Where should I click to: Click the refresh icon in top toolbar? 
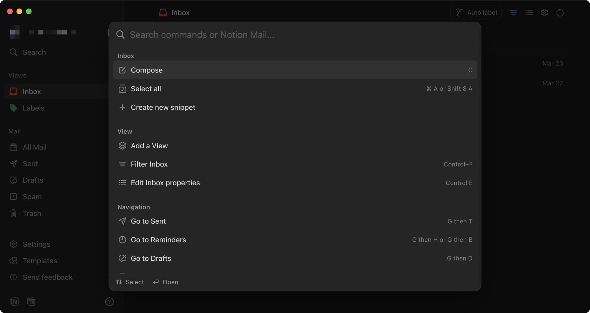pos(560,13)
